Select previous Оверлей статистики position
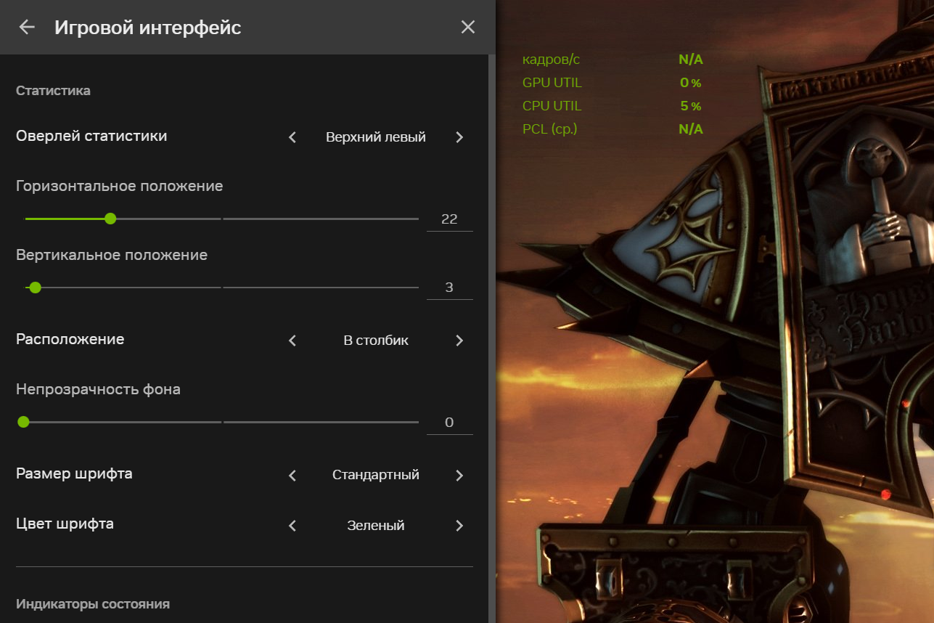 tap(292, 137)
